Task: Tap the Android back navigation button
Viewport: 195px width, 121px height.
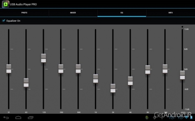Action: coord(6,117)
